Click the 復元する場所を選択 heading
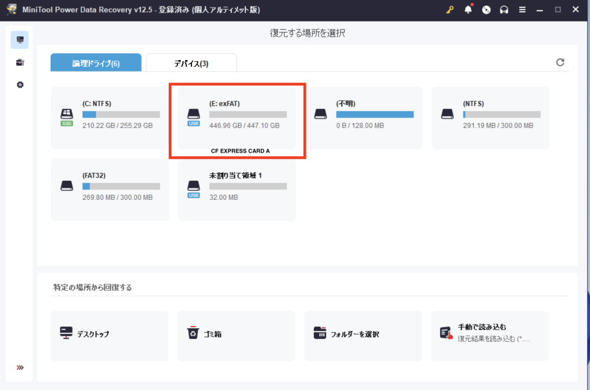The width and height of the screenshot is (590, 390). [308, 33]
